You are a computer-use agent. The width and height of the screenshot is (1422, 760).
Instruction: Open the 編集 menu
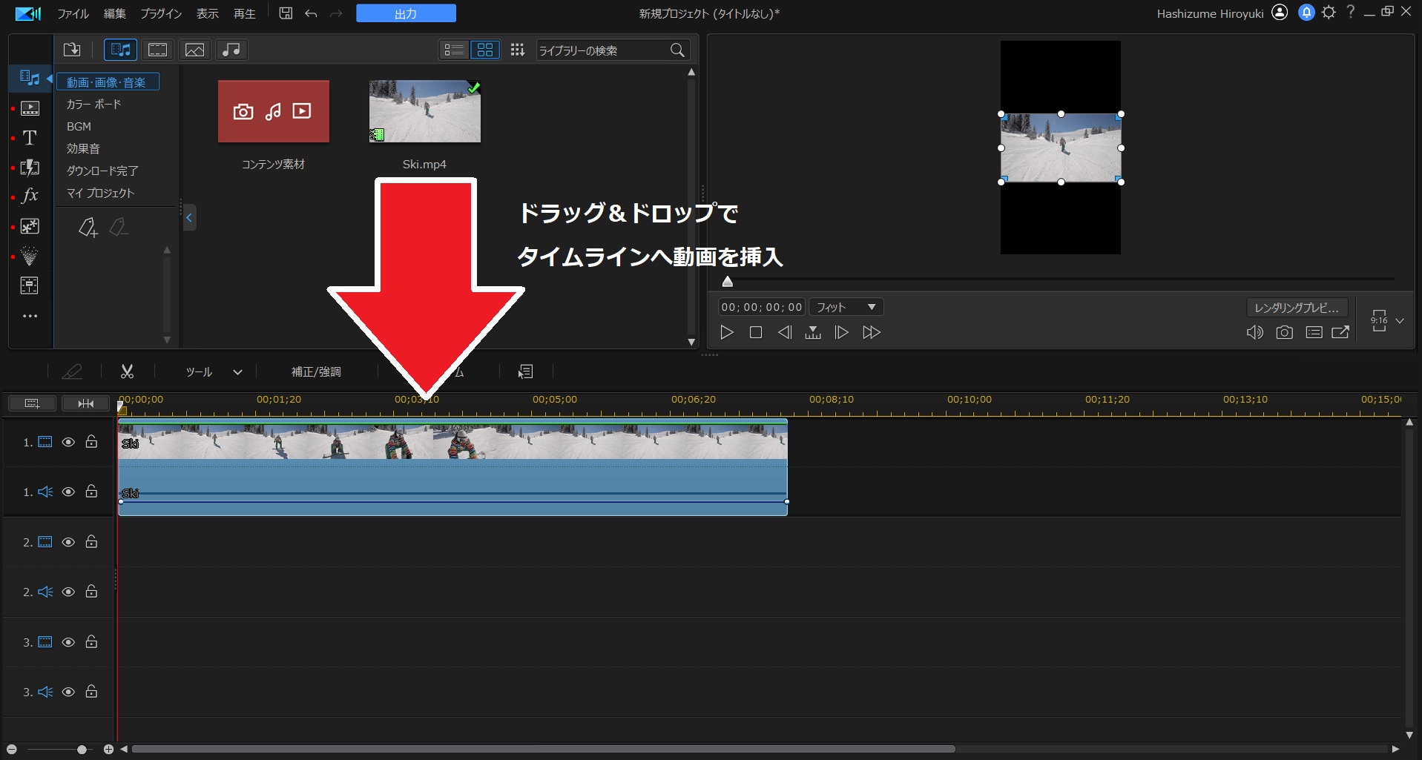point(114,13)
